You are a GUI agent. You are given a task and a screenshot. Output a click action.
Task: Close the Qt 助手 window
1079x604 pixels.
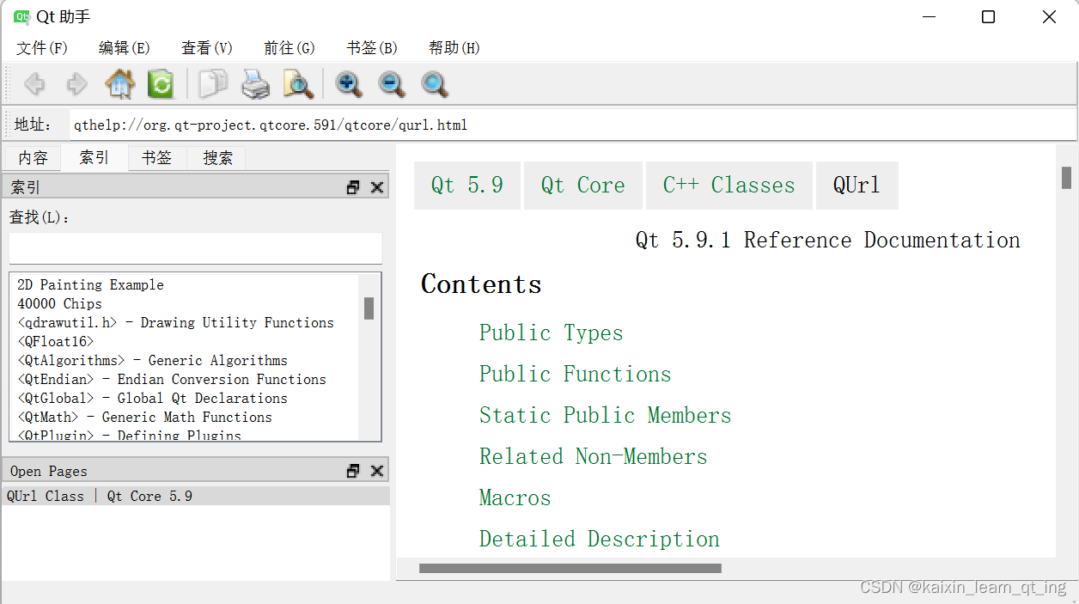pos(1049,17)
